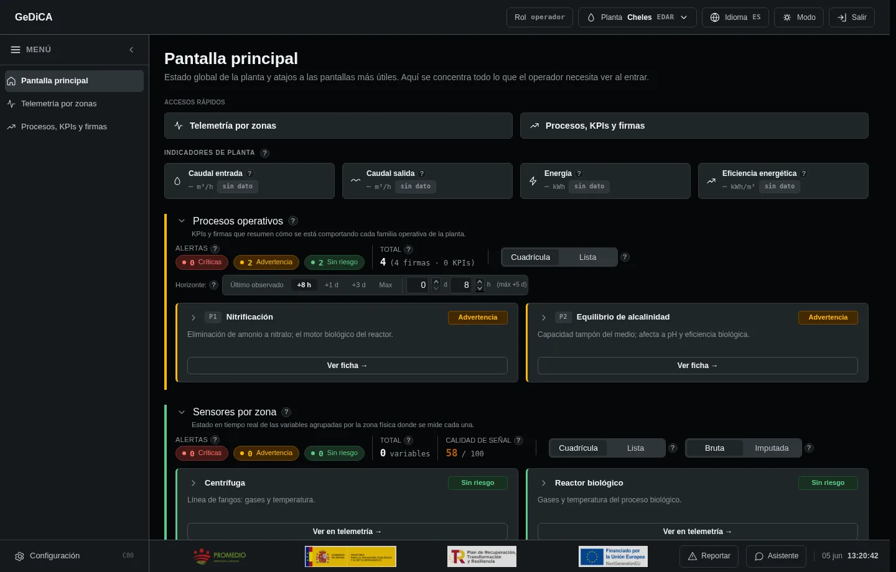Collapse the Procesos operativos section
Screen dimensions: 896x572
pos(182,221)
